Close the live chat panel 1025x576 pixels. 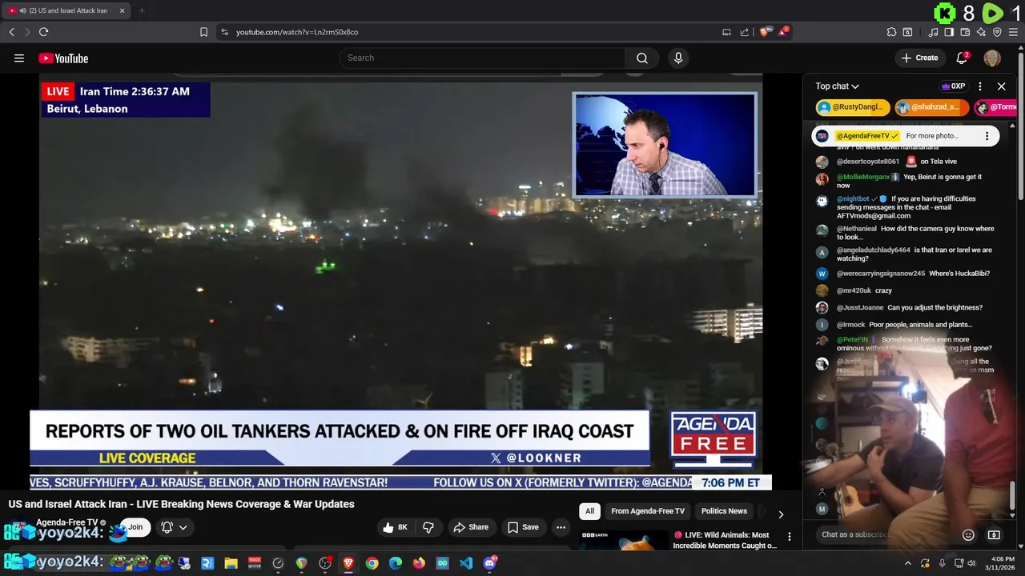pyautogui.click(x=1001, y=86)
